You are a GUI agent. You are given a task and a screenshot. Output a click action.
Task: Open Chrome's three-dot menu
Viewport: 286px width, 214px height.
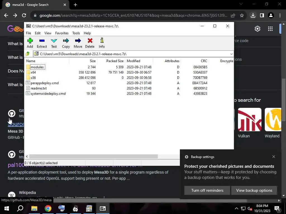(x=280, y=16)
